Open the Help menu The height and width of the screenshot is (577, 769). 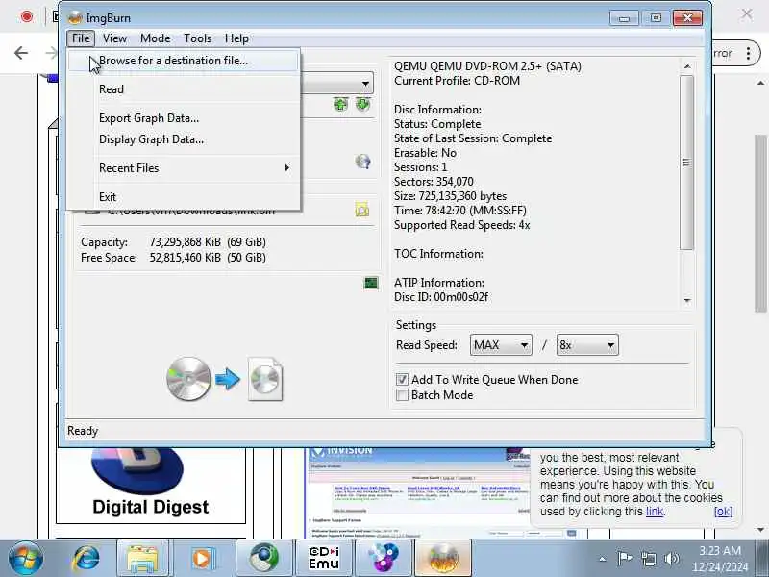coord(236,38)
